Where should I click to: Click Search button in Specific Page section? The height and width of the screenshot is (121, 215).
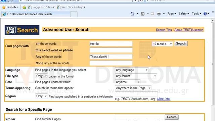pos(172,117)
